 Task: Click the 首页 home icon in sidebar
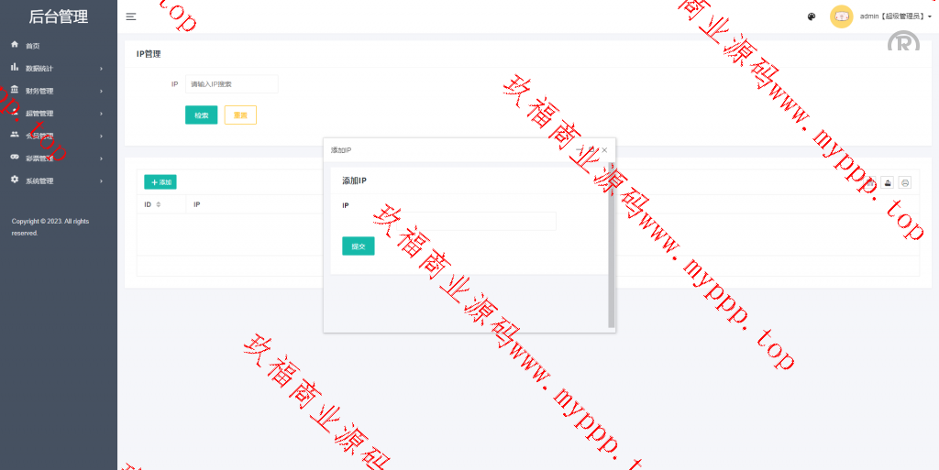pyautogui.click(x=15, y=45)
